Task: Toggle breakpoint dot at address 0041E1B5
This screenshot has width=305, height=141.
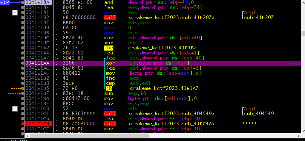Action: pos(23,88)
